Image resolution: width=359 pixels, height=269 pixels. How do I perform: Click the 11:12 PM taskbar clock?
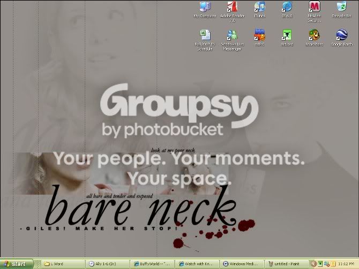pyautogui.click(x=346, y=264)
